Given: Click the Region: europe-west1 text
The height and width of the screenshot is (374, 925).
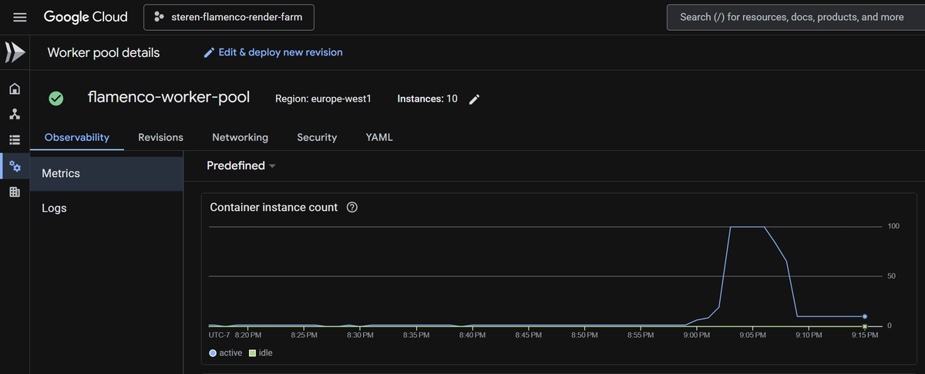Looking at the screenshot, I should [x=323, y=99].
